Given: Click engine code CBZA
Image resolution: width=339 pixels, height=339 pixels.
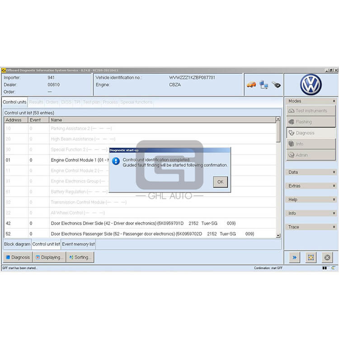Looking at the screenshot, I should (x=175, y=85).
